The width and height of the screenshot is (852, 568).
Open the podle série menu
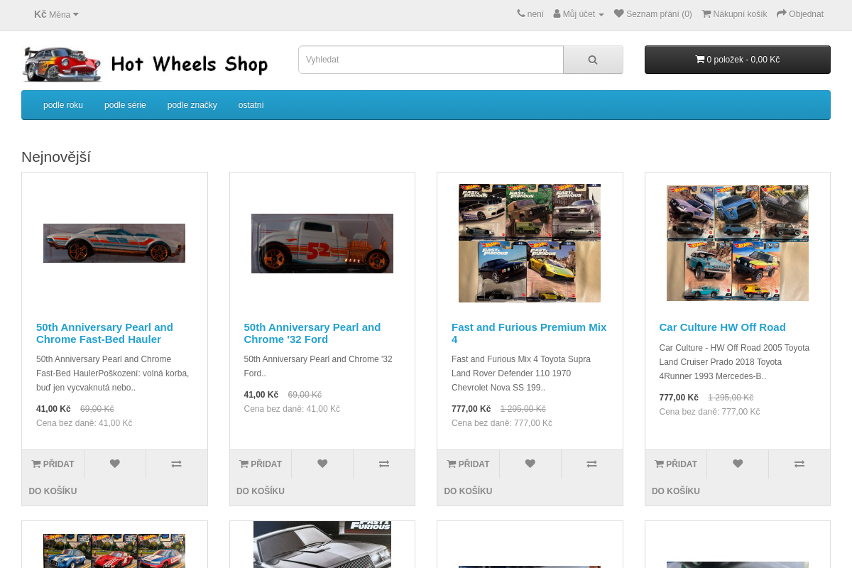125,104
